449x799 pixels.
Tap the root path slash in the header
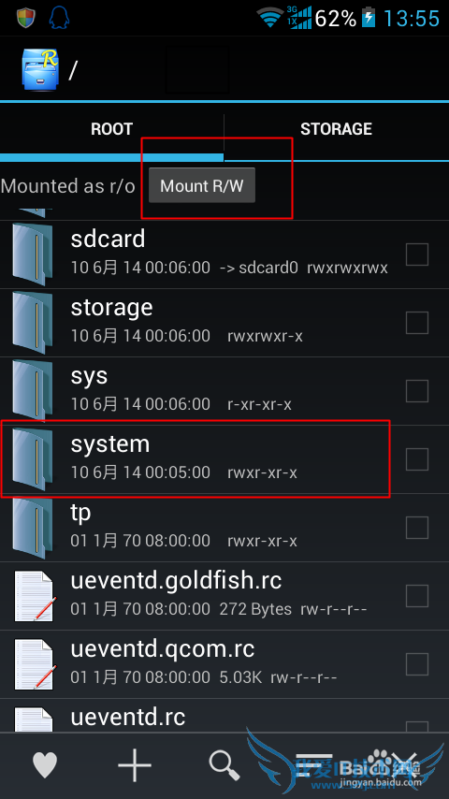pos(72,71)
